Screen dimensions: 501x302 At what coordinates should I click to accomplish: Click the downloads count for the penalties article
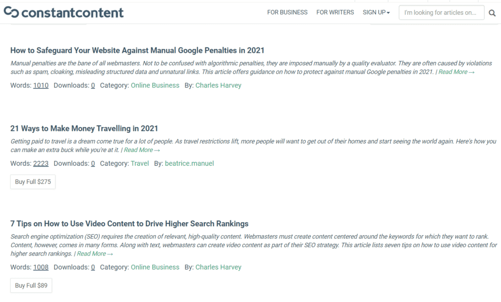pyautogui.click(x=92, y=85)
